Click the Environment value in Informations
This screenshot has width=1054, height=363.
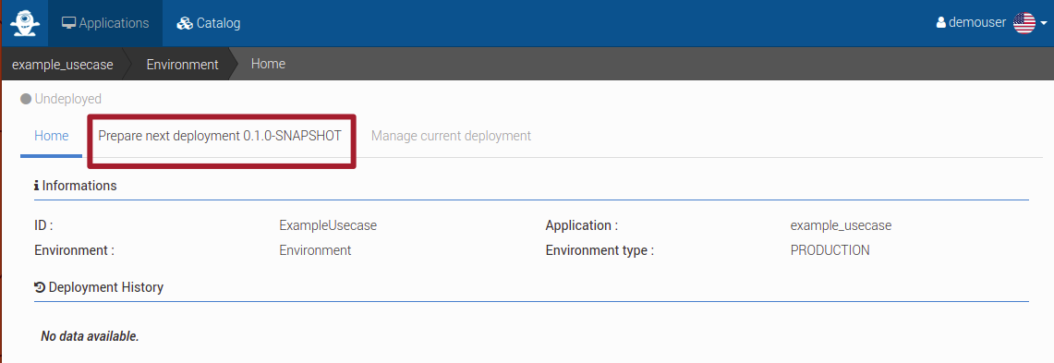[315, 250]
